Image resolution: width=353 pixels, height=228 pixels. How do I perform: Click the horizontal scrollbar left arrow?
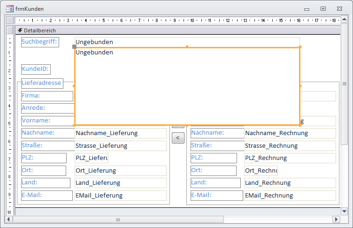click(8, 219)
